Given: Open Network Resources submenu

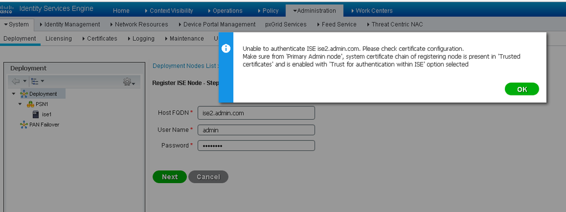Looking at the screenshot, I should 139,24.
